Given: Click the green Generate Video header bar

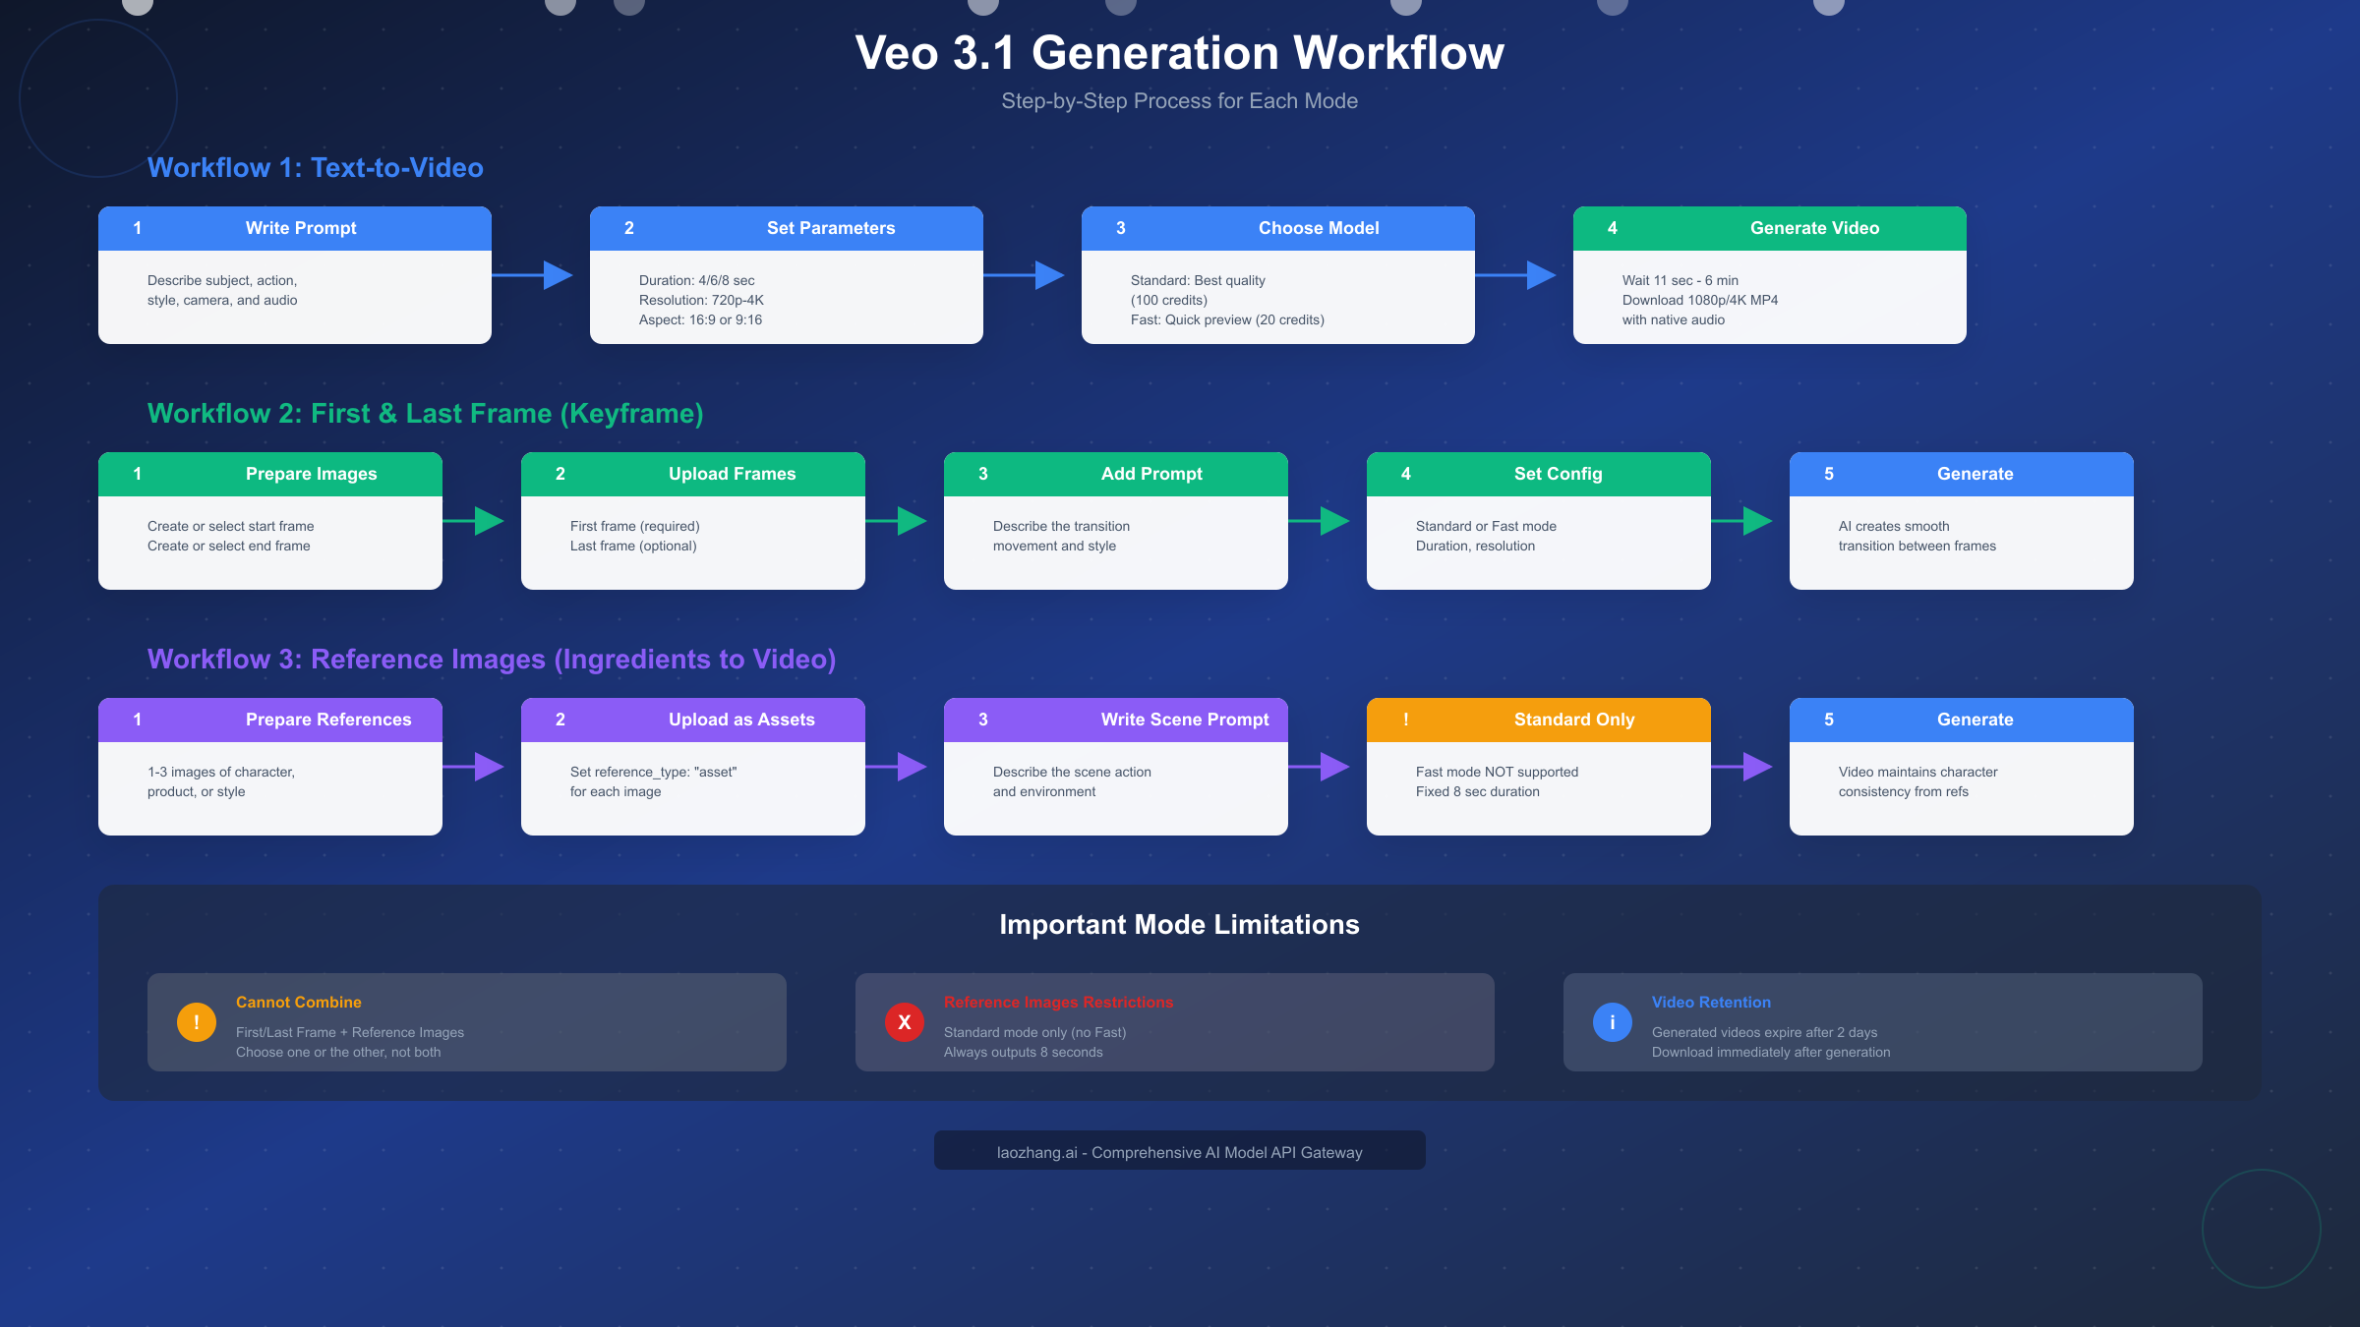Looking at the screenshot, I should pyautogui.click(x=1769, y=227).
